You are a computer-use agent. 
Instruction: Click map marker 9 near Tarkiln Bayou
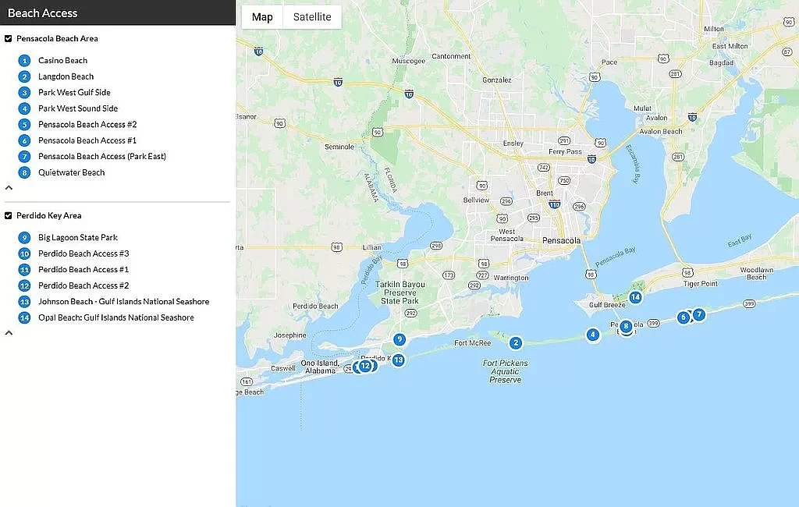[399, 339]
